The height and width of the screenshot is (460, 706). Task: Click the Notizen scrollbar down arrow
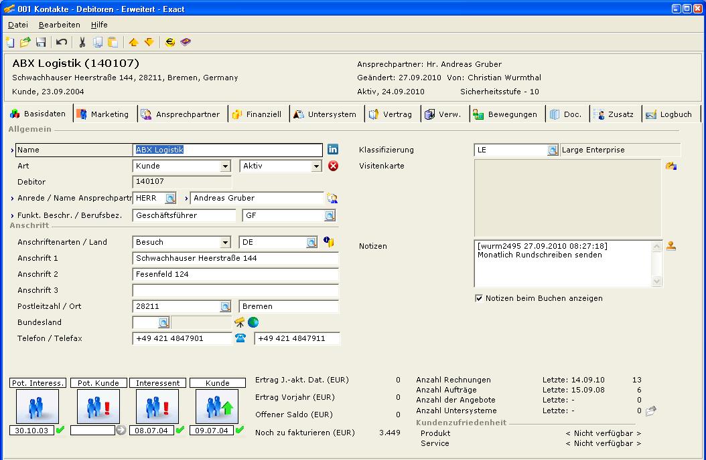[x=656, y=281]
